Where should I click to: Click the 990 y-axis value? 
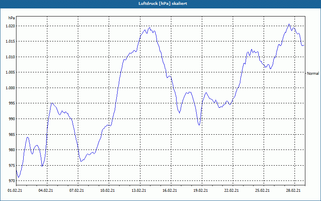click(x=12, y=119)
